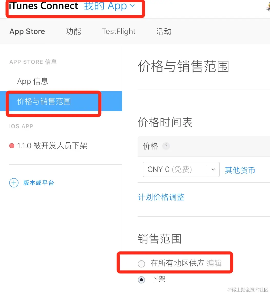Viewport: 270px width, 294px height.
Task: Click the 价格 help question mark icon
Action: 166,146
